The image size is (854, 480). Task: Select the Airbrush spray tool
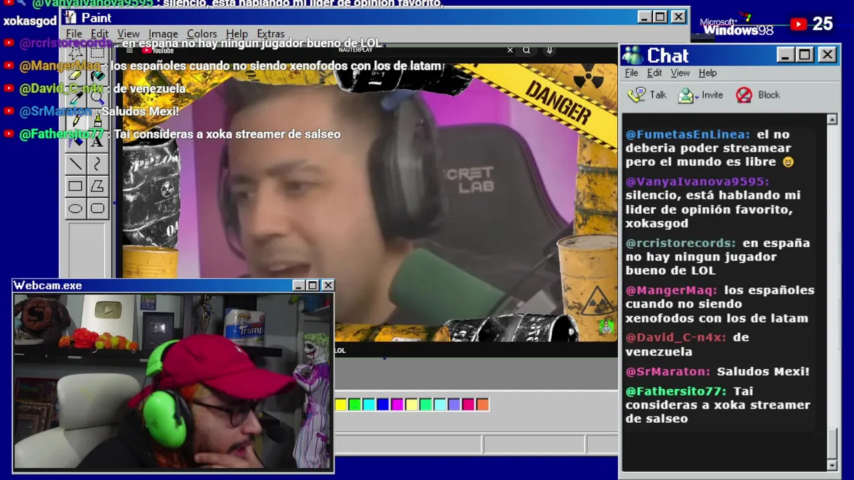75,141
